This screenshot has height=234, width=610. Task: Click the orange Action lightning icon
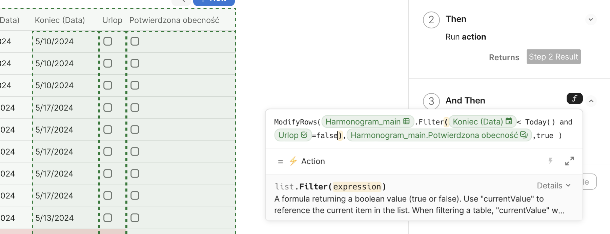[x=293, y=161]
